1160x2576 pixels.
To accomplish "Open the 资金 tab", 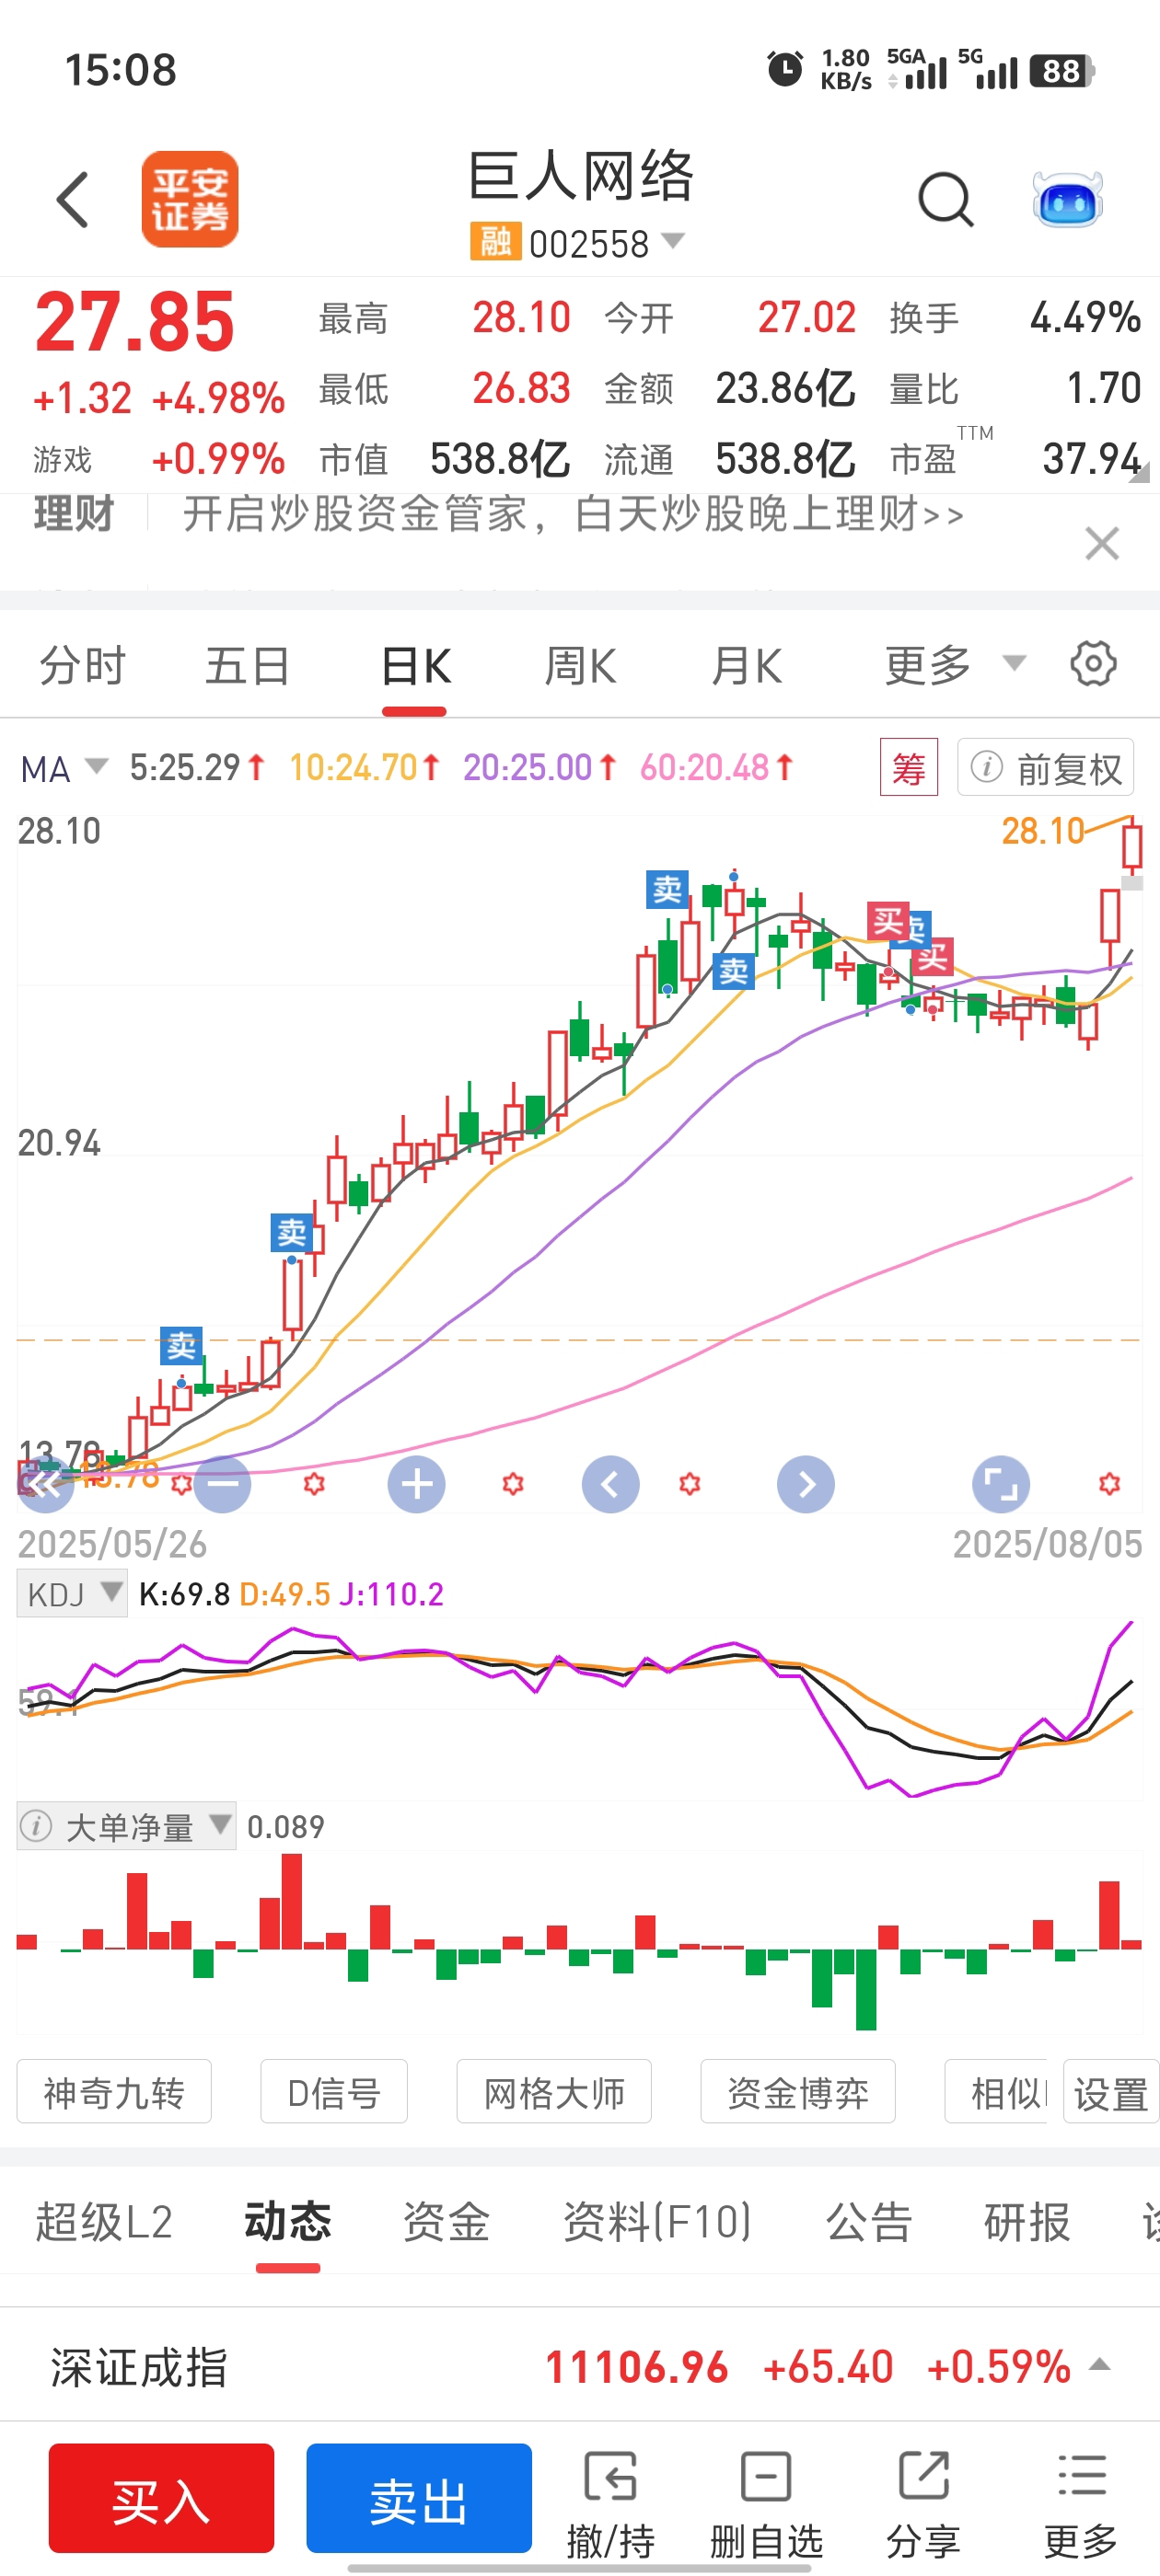I will point(446,2222).
